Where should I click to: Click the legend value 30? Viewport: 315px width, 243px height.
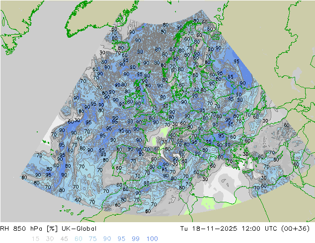50,239
